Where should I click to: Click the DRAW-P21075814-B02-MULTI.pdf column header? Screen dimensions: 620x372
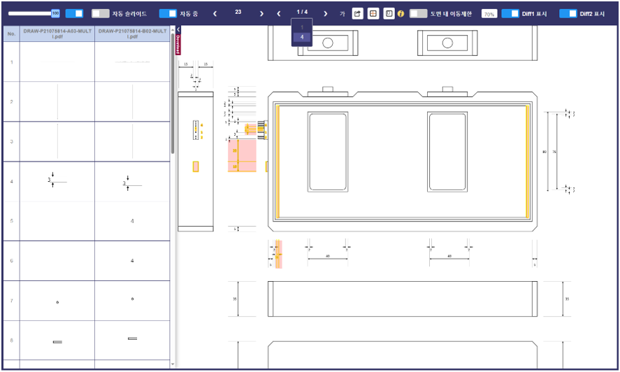click(x=133, y=34)
